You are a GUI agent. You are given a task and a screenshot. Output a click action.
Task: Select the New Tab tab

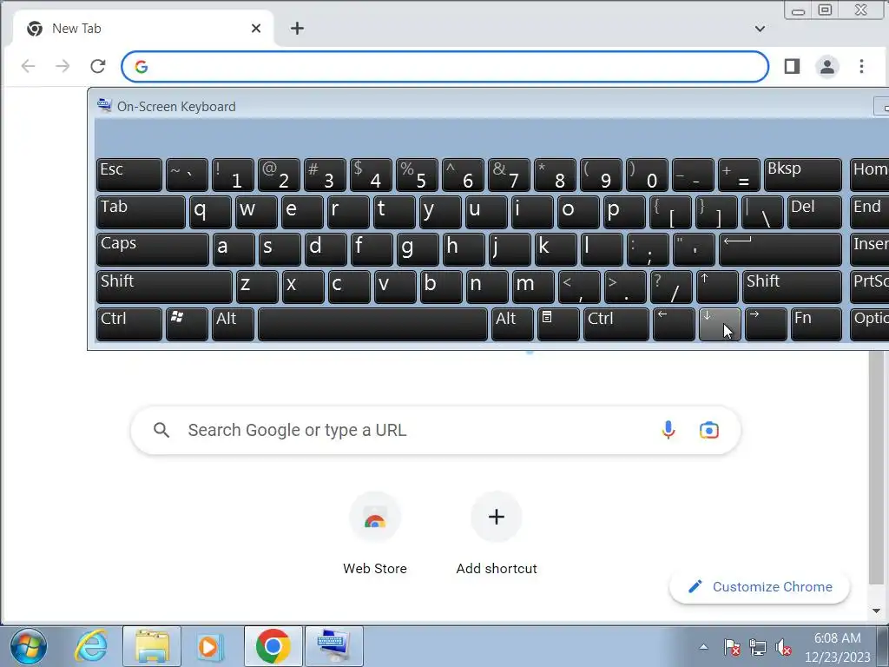[143, 29]
